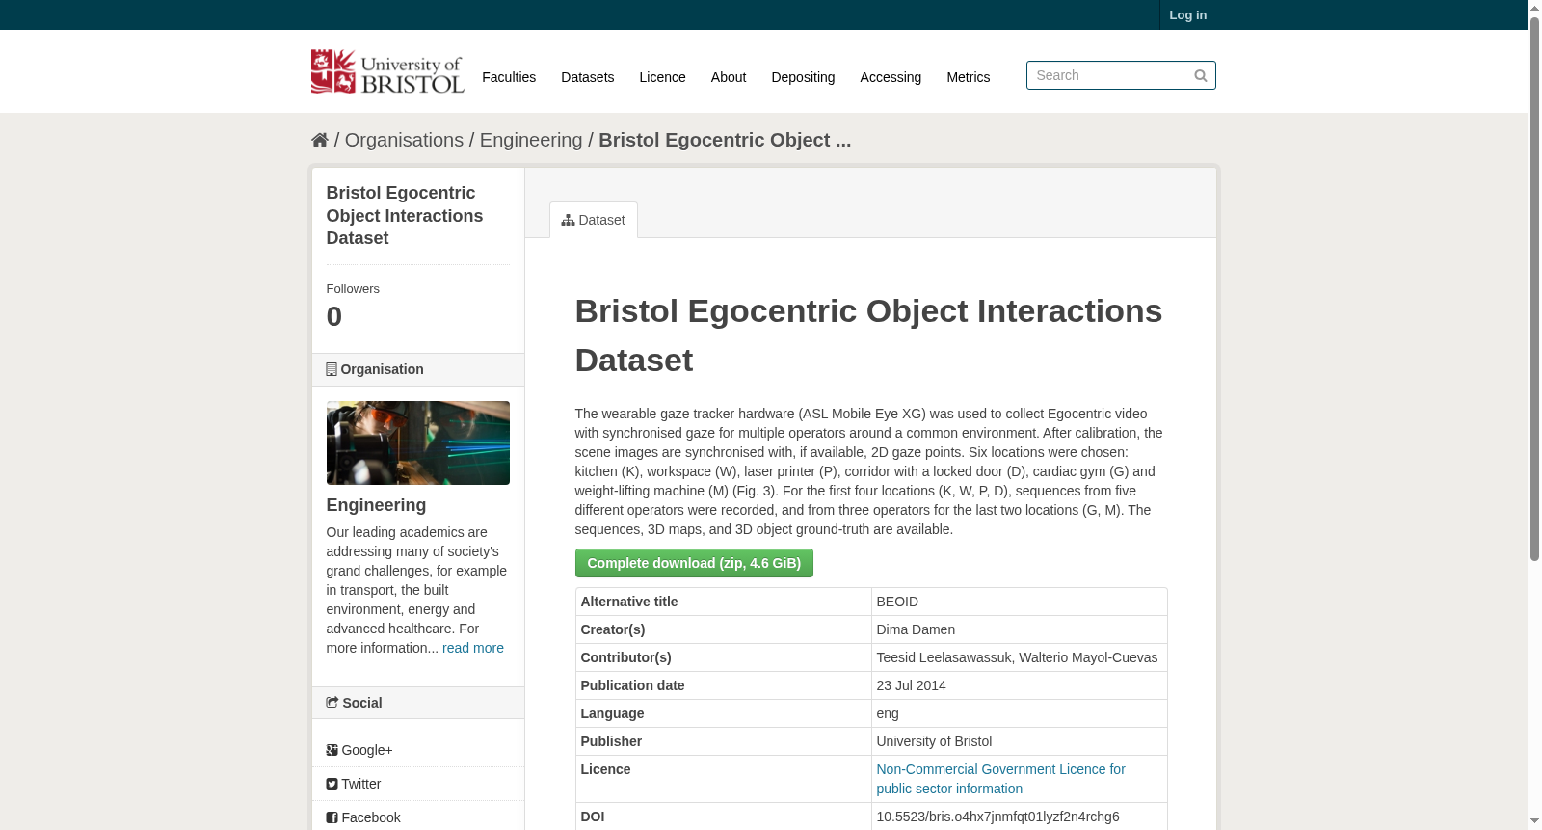
Task: Open the About menu item
Action: pos(729,77)
